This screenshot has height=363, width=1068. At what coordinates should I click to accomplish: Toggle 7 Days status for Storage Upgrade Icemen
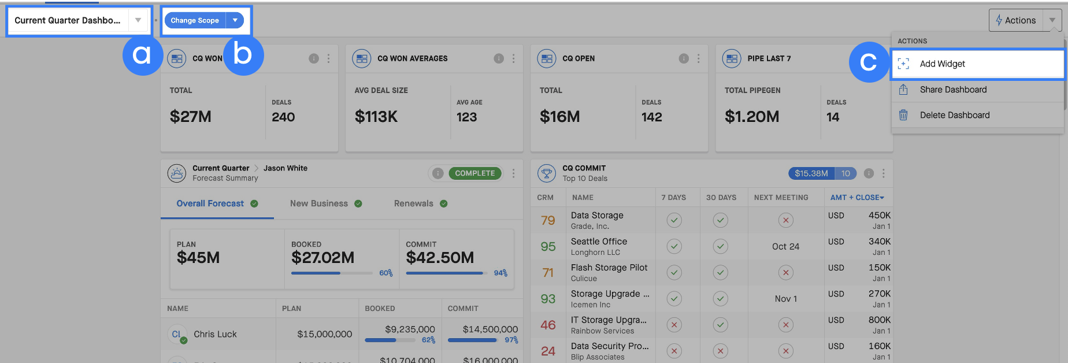tap(674, 299)
